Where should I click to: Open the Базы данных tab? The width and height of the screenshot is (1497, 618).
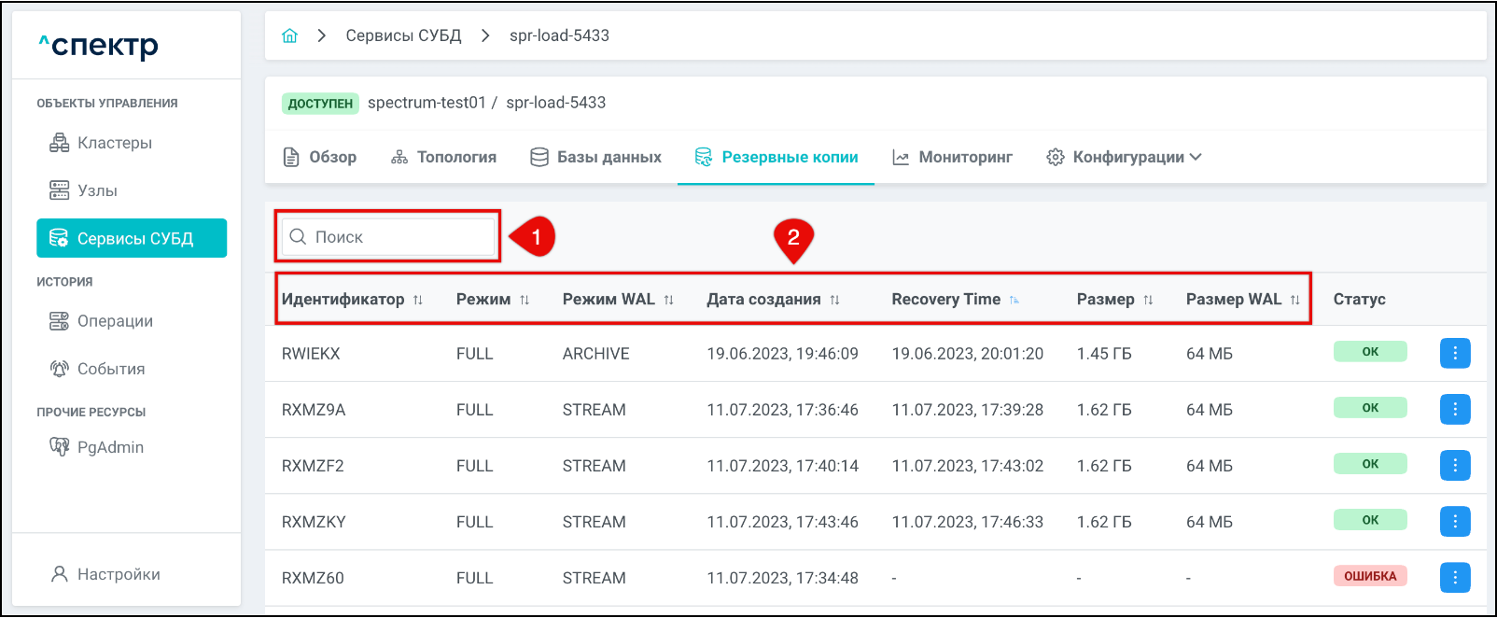coord(595,157)
